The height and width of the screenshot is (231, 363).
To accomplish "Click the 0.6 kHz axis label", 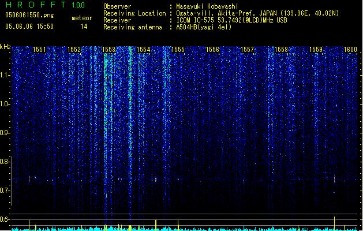I will 5,219.
